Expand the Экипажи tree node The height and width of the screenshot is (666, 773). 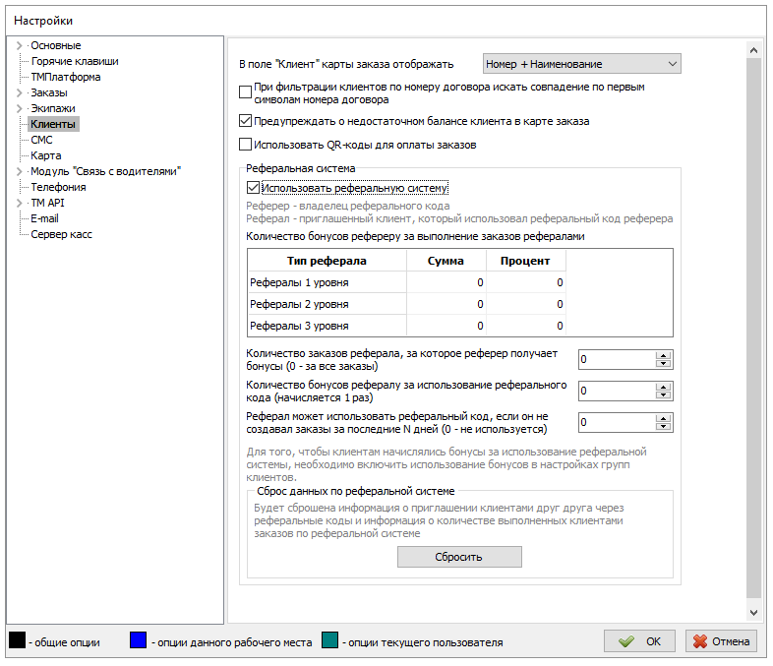19,108
